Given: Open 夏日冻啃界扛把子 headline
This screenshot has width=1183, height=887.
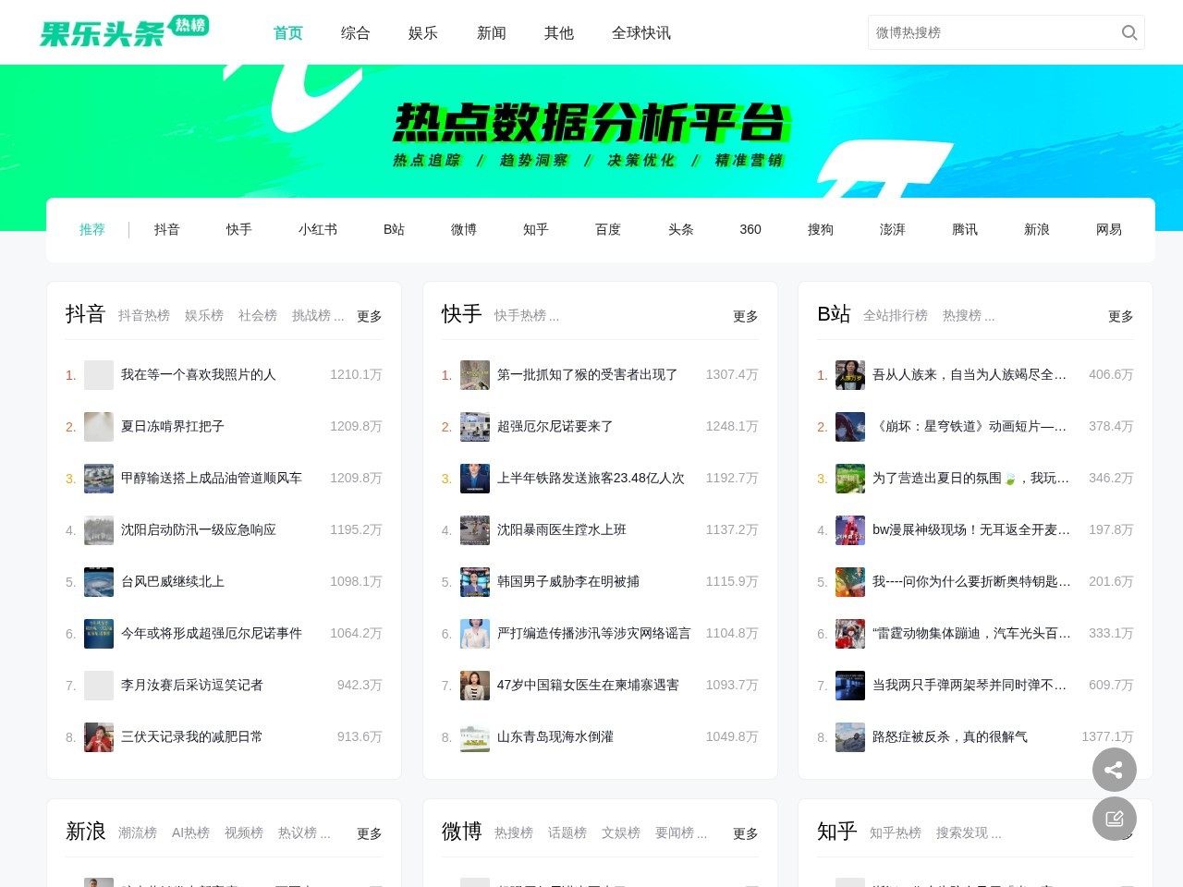Looking at the screenshot, I should 173,426.
